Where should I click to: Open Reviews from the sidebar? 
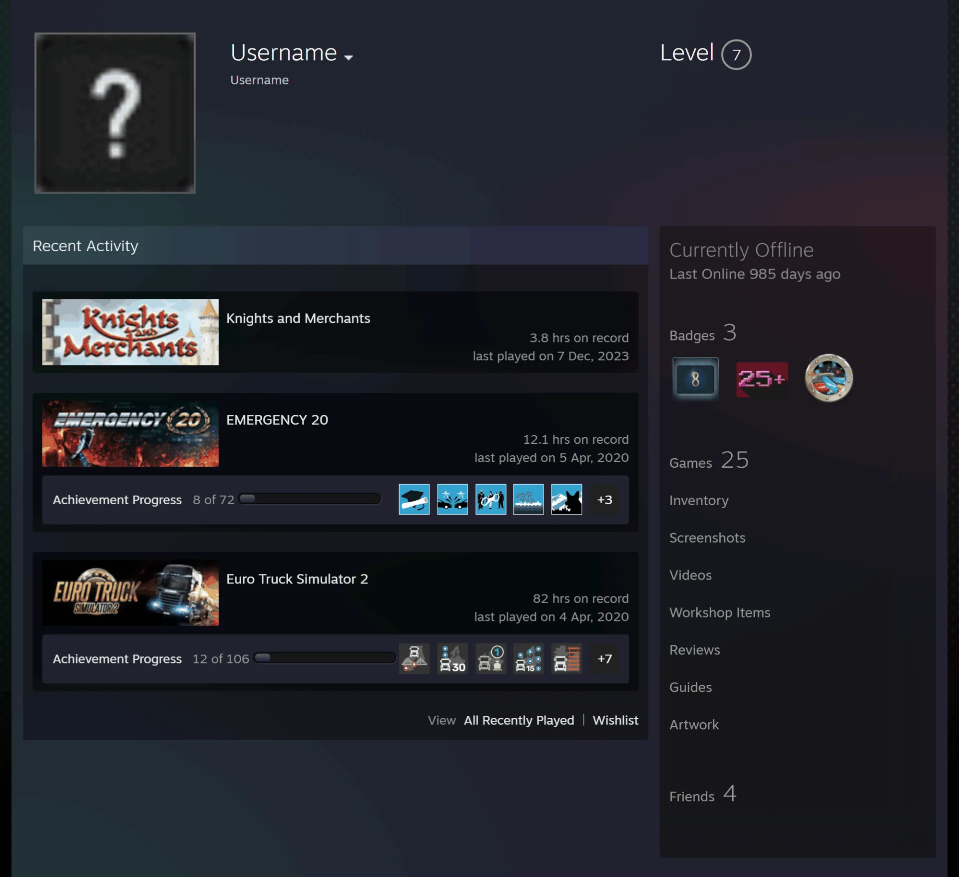point(695,650)
